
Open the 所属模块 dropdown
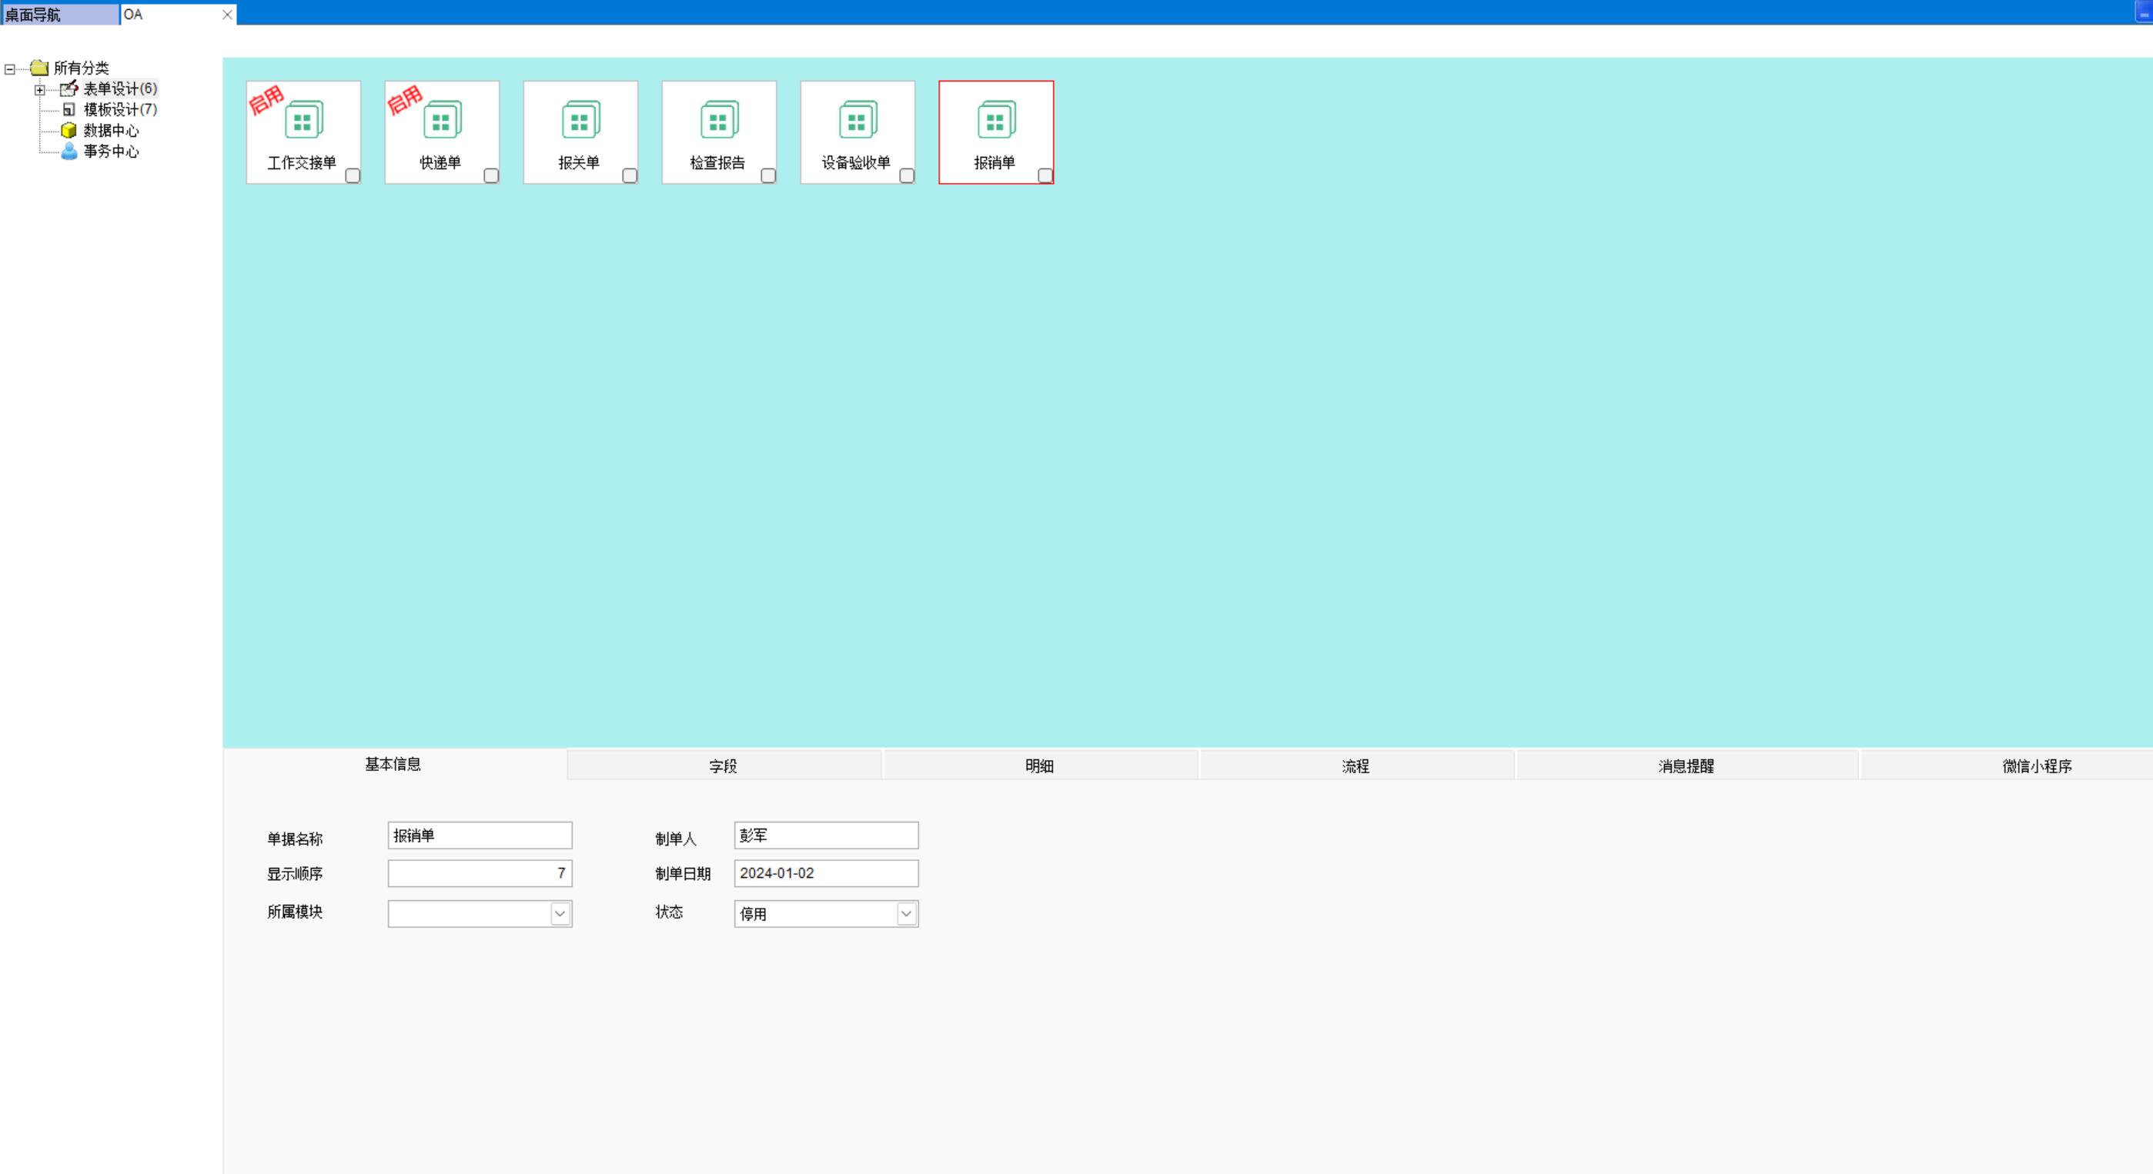click(560, 913)
